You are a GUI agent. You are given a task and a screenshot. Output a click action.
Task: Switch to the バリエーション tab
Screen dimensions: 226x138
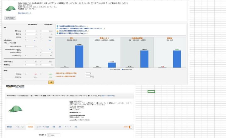(x=20, y=127)
